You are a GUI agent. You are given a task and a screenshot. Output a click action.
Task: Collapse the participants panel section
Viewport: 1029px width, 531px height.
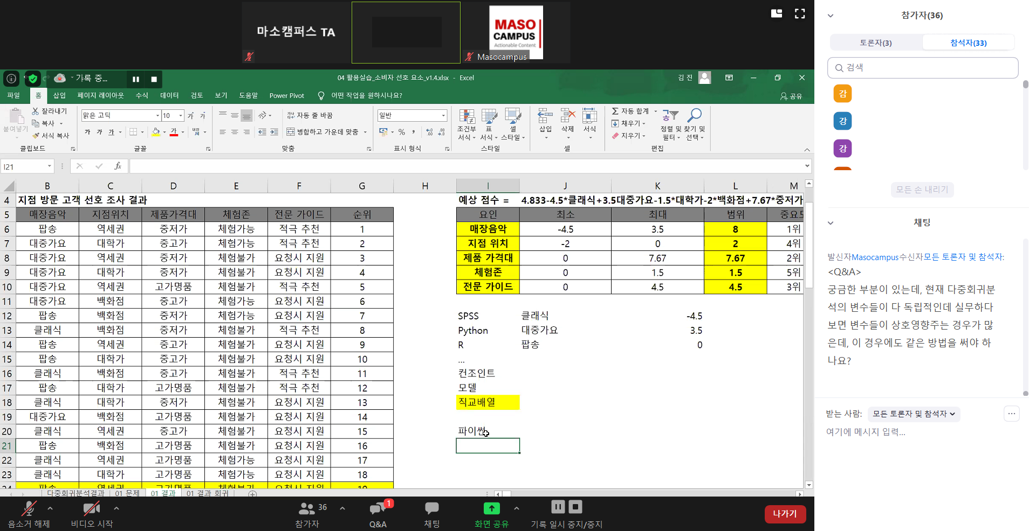(x=831, y=16)
